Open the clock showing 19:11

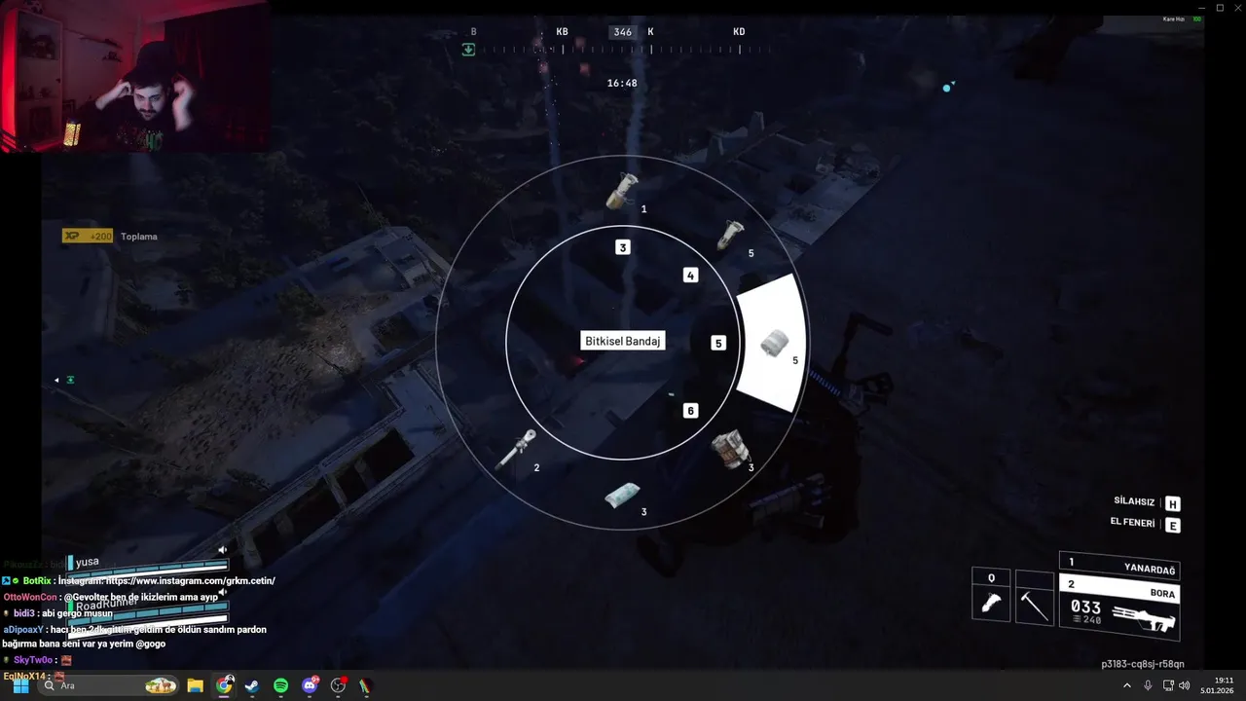pyautogui.click(x=1217, y=685)
